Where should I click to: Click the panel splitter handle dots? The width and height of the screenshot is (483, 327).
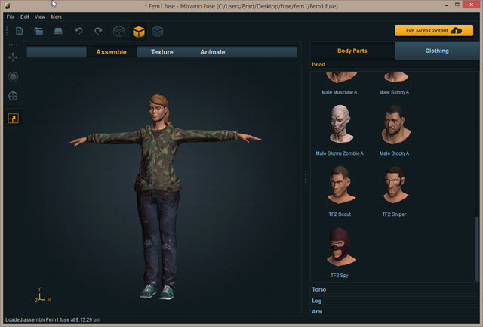(x=306, y=178)
